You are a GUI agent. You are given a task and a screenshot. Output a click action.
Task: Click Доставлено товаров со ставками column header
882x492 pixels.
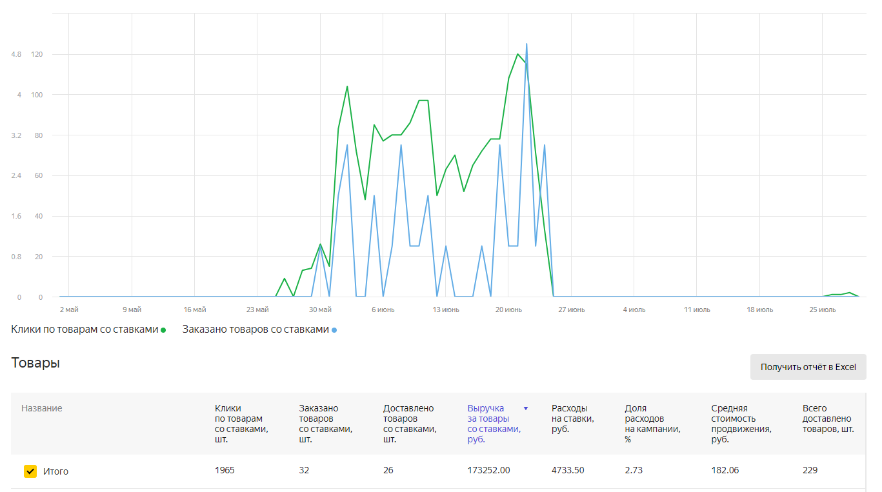click(x=410, y=424)
